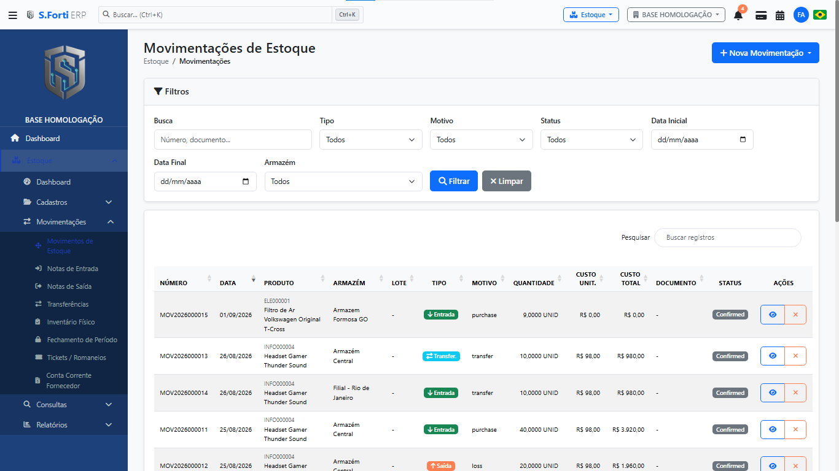839x471 pixels.
Task: View details of MOV2026000014 with eye icon
Action: click(x=773, y=392)
